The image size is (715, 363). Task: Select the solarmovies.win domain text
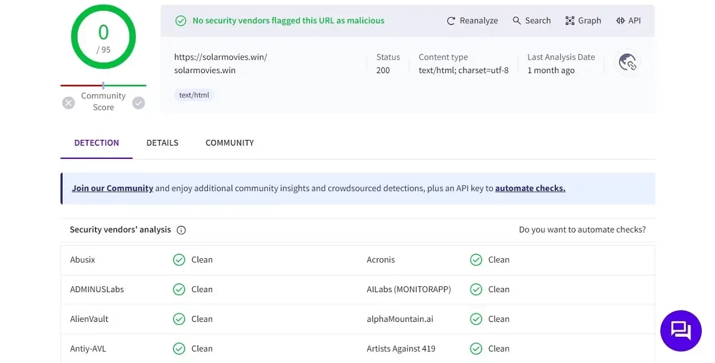[x=204, y=70]
